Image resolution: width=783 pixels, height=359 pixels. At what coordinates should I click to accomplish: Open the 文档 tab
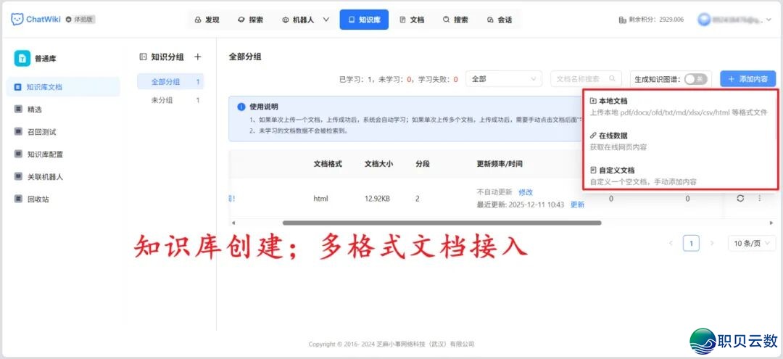412,20
